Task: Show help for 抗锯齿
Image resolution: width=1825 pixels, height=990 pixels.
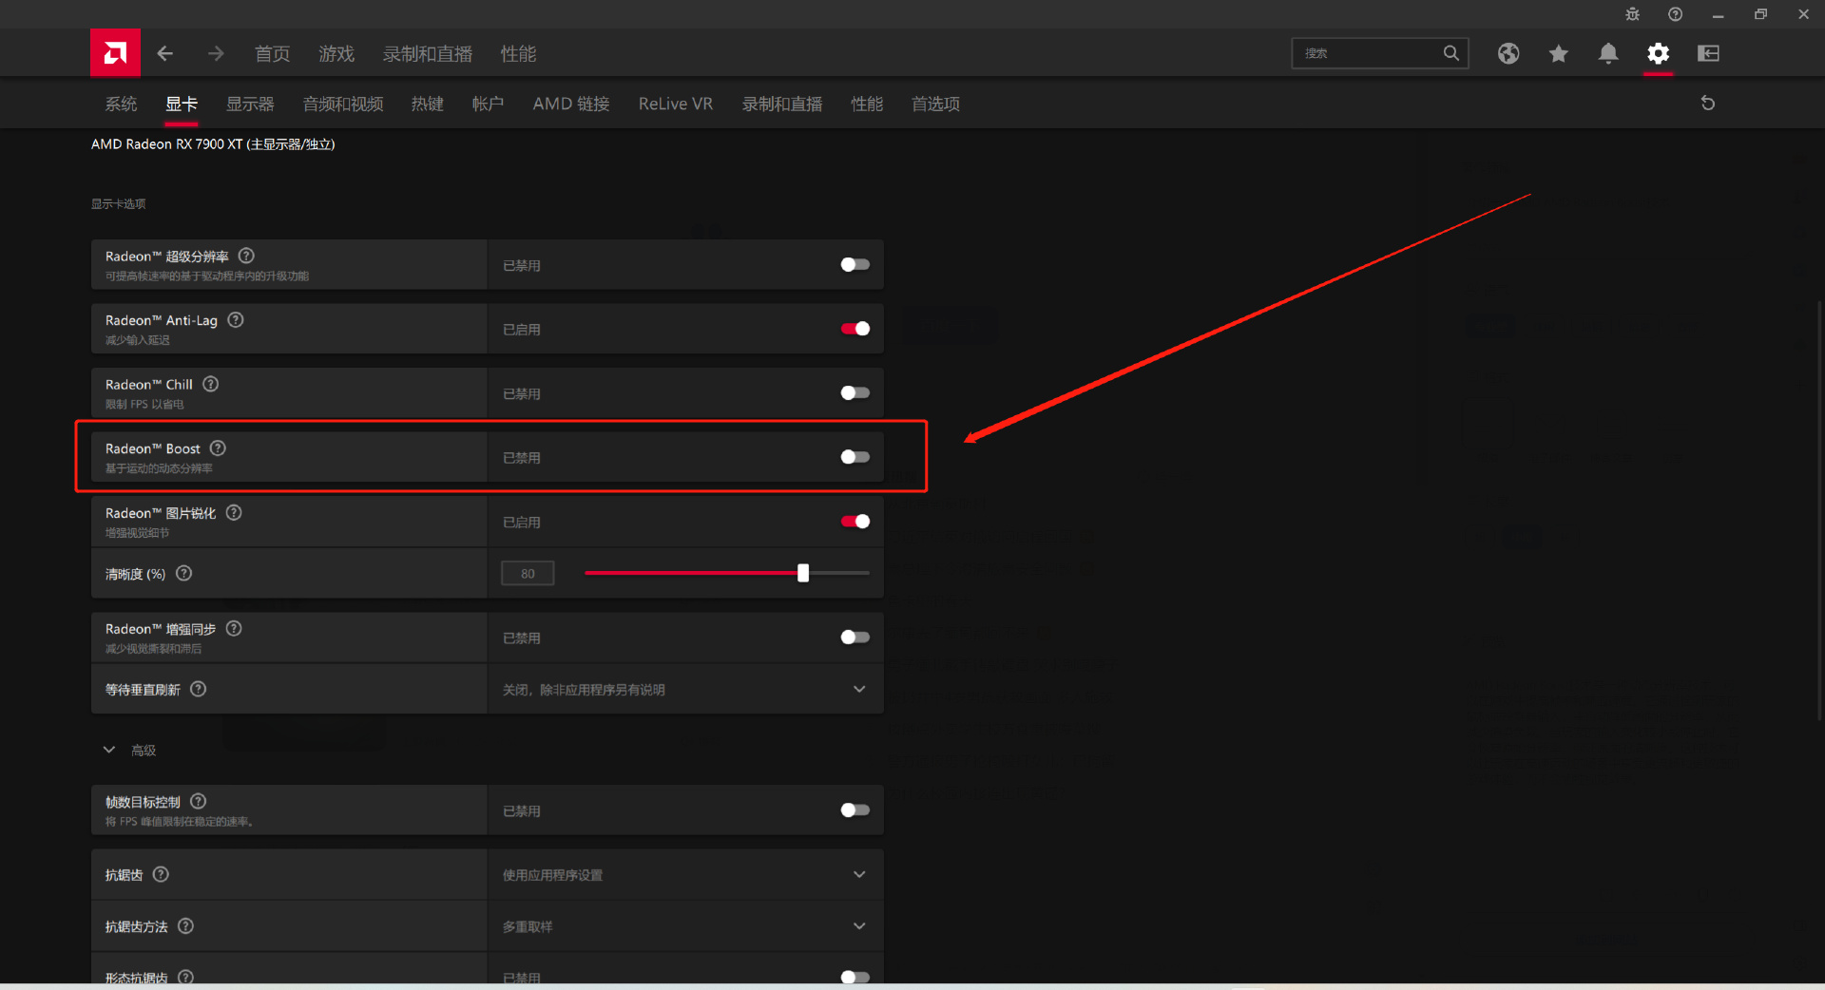Action: [x=161, y=874]
